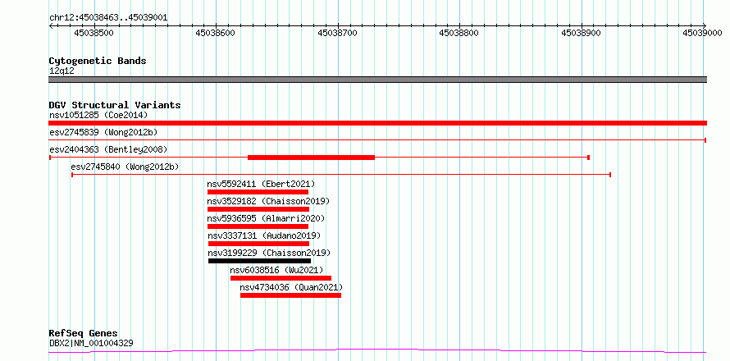Click the chr12:45038463..45039001 region label

(x=108, y=17)
